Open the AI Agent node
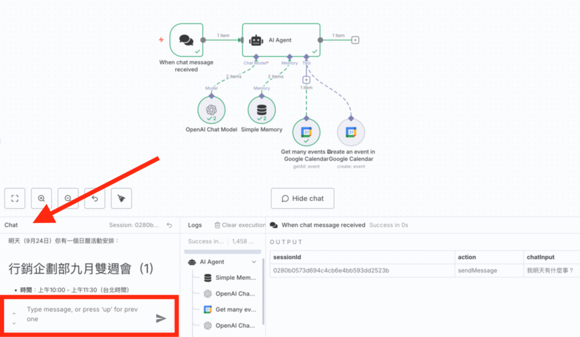The image size is (580, 337). [x=281, y=40]
